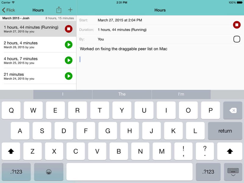Viewport: 244px width, 183px height.
Task: Choose the "I'm" autocomplete suggestion
Action: tap(181, 94)
